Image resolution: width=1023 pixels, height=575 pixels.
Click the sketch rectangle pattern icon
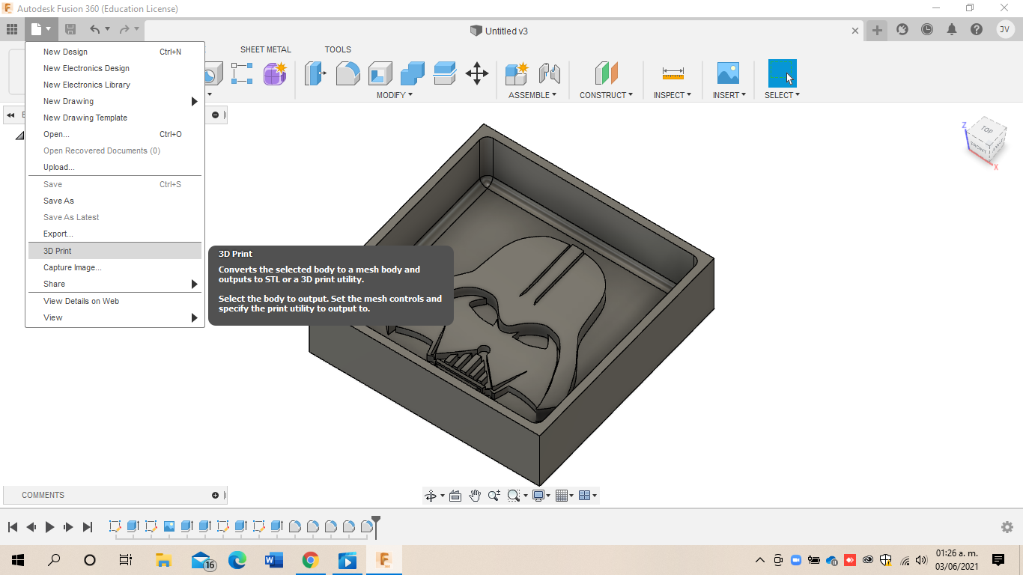click(242, 73)
